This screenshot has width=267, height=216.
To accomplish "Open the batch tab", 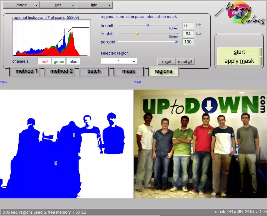I will (x=94, y=71).
